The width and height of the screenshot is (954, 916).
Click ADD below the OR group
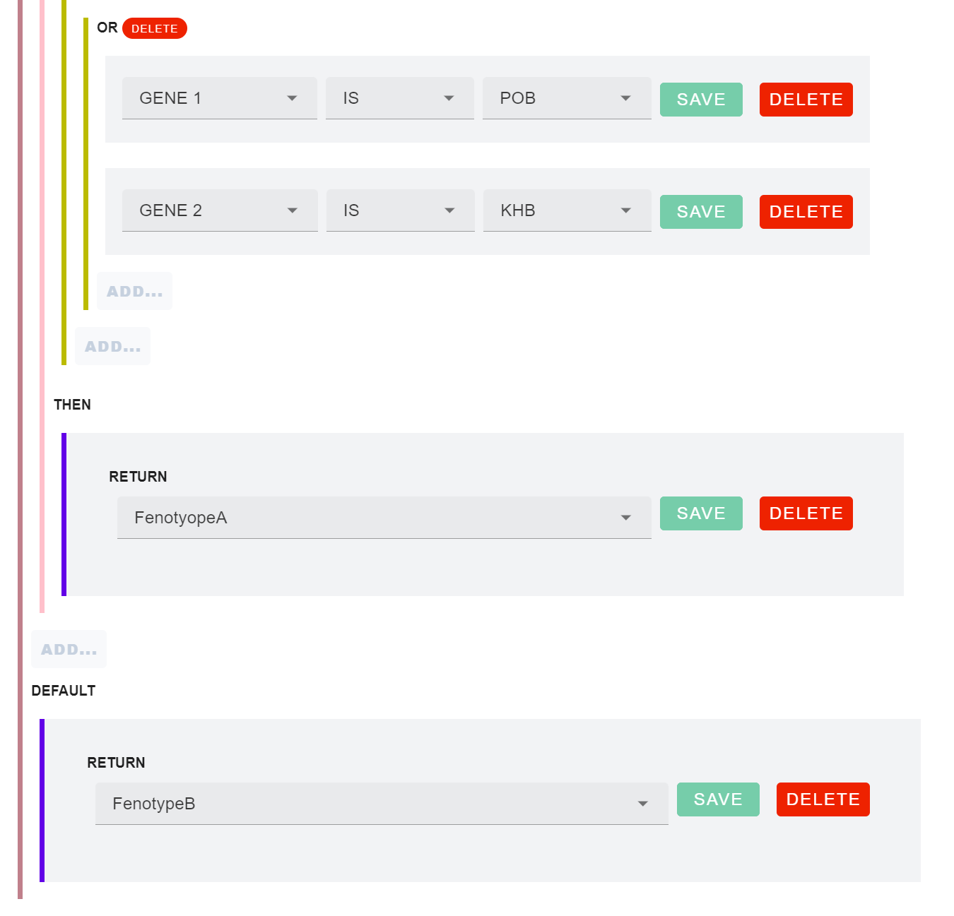(x=112, y=346)
